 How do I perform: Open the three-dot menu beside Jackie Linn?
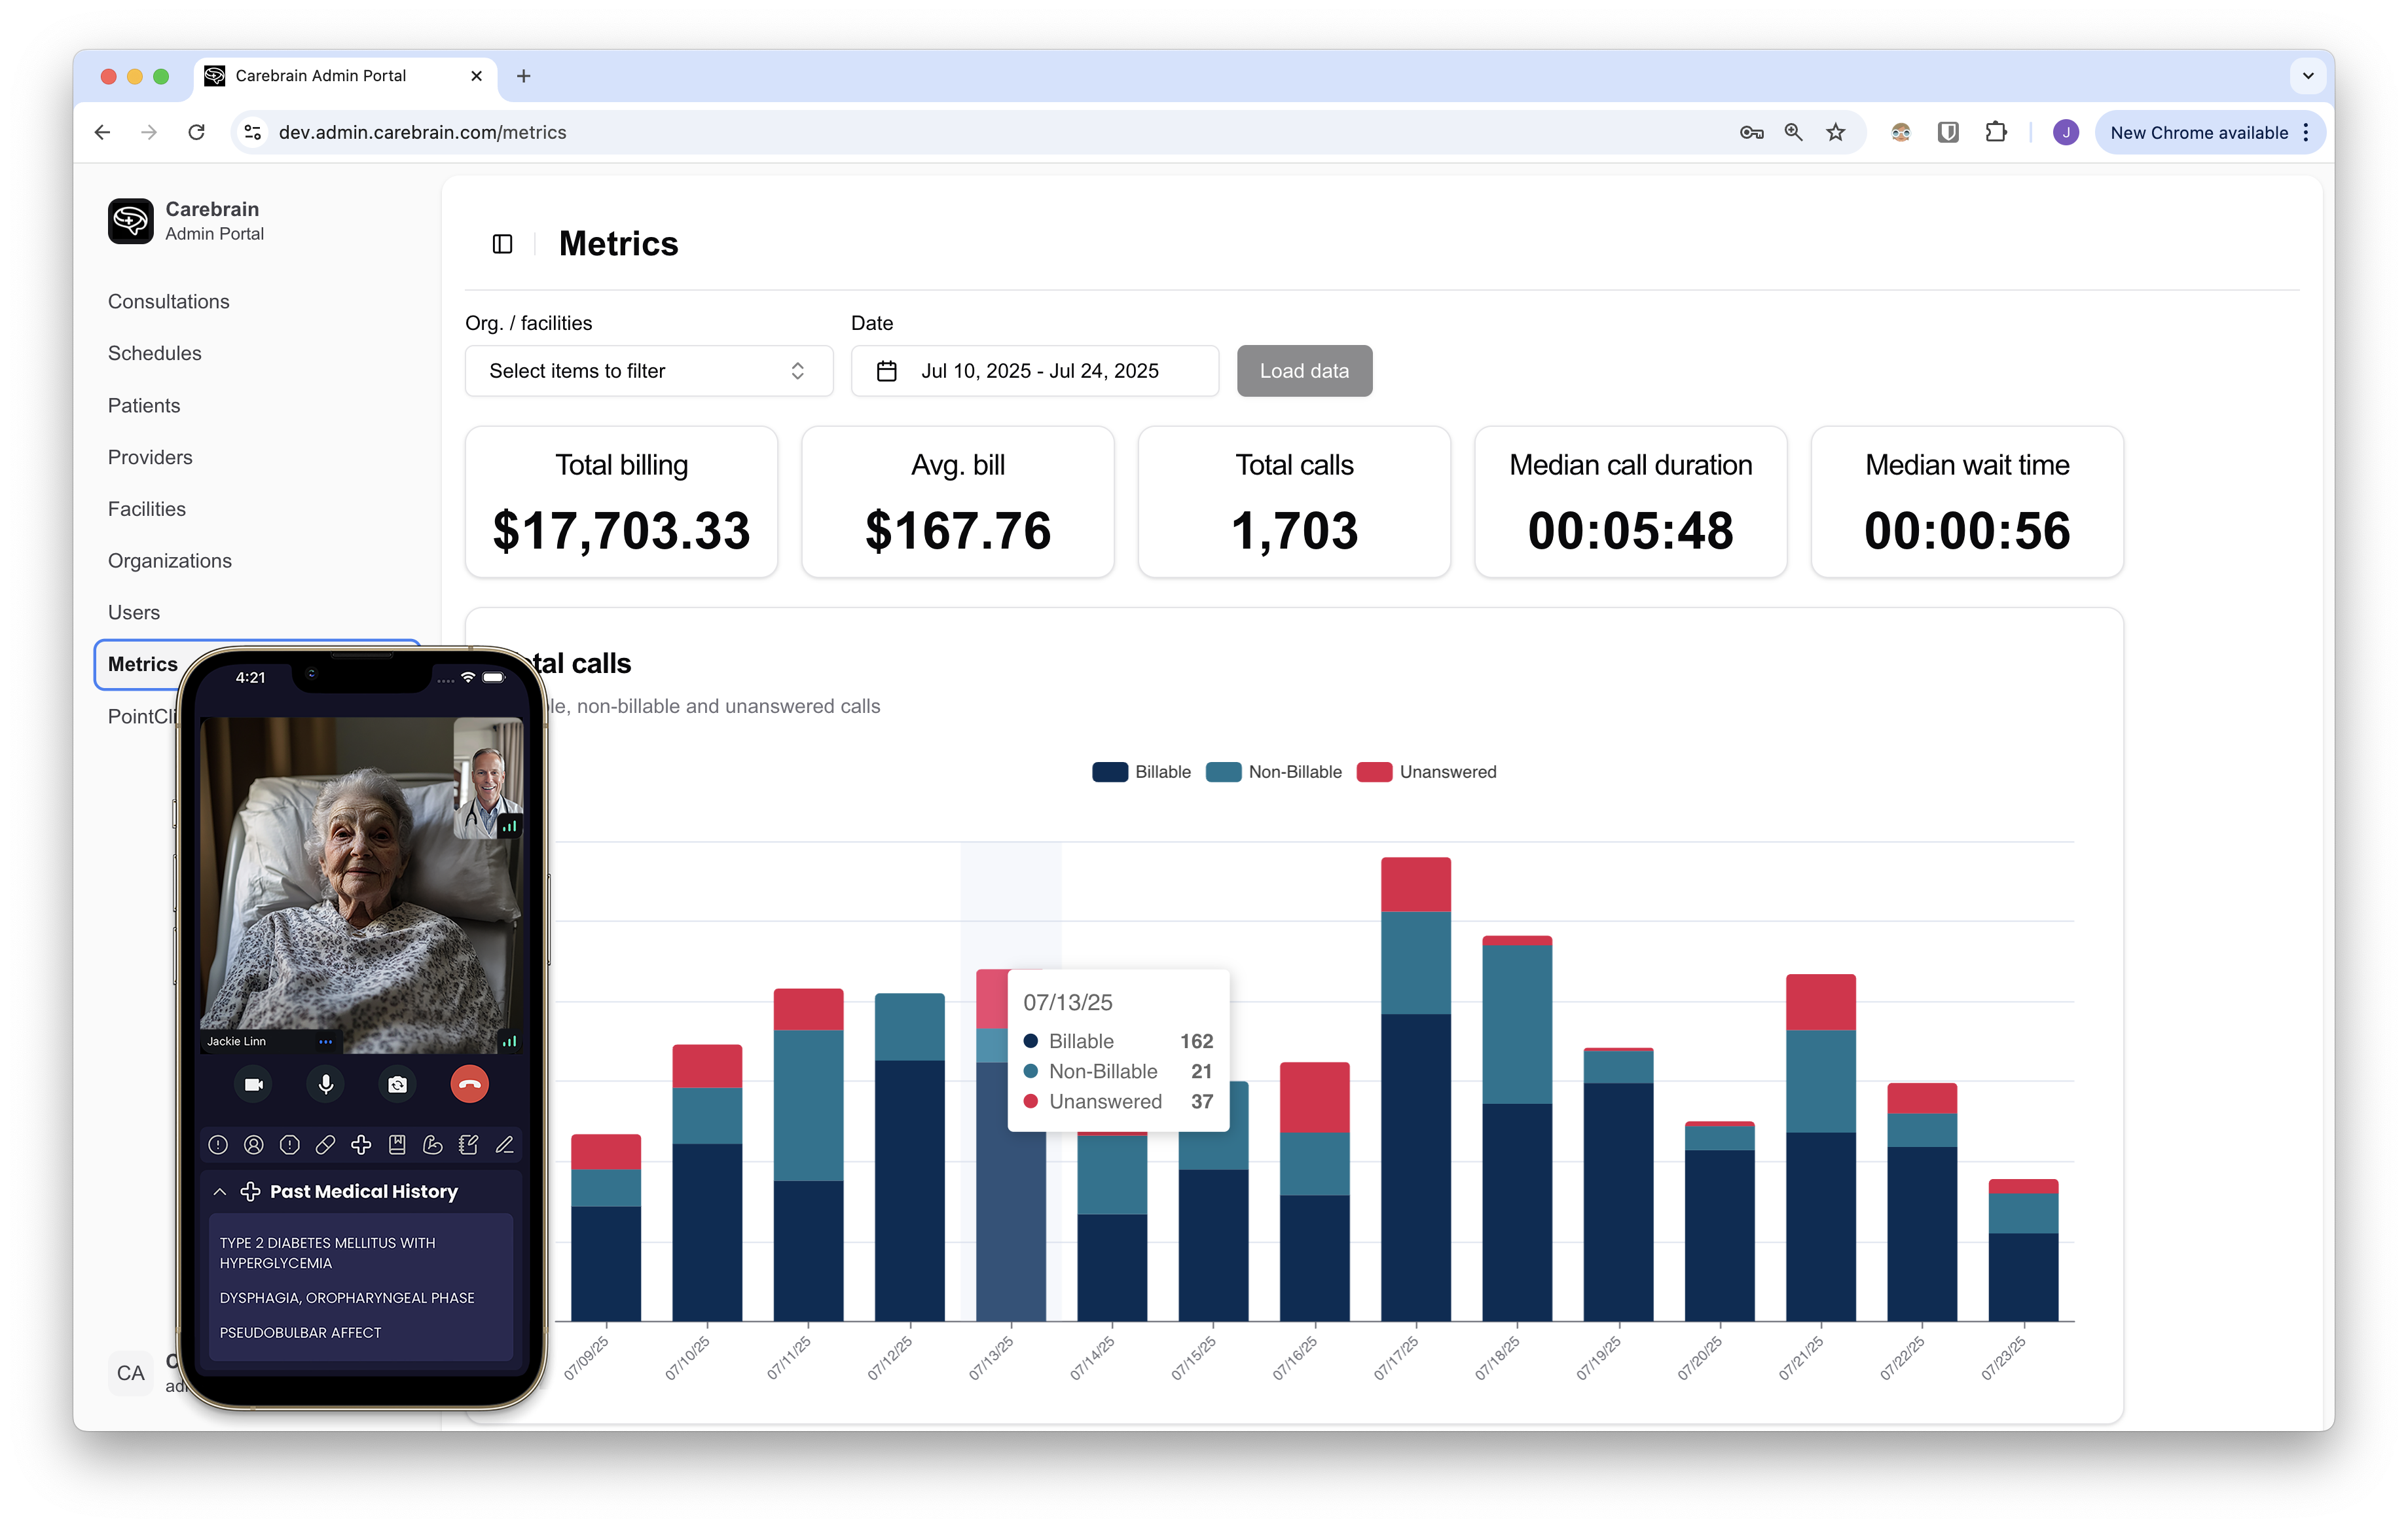(x=326, y=1041)
